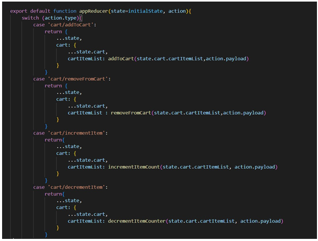
Task: Click the switch keyword
Action: [31, 17]
